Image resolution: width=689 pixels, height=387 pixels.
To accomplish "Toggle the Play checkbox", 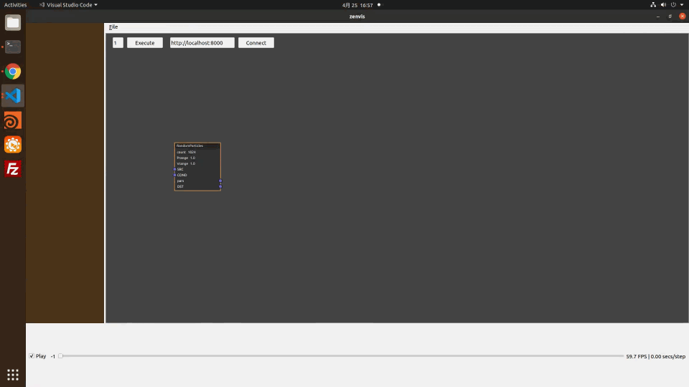I will tap(32, 356).
